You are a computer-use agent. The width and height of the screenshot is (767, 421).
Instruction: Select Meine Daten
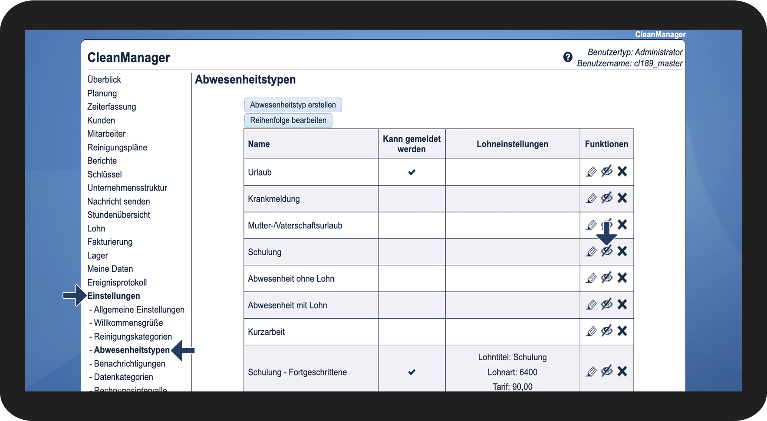(x=110, y=269)
